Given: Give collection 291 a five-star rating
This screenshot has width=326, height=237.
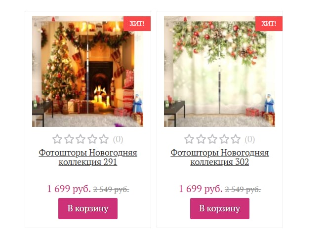Looking at the screenshot, I should [104, 139].
